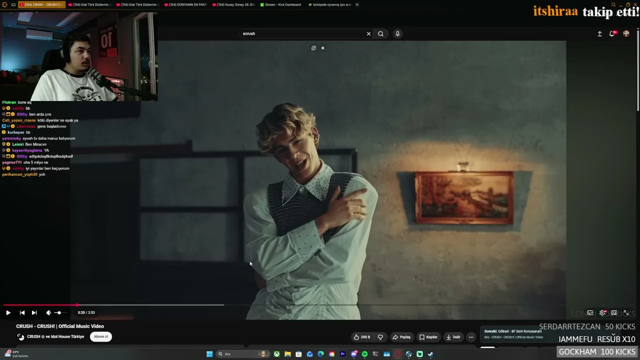Click the taskbar Ara search box
This screenshot has height=360, width=640.
click(x=243, y=354)
